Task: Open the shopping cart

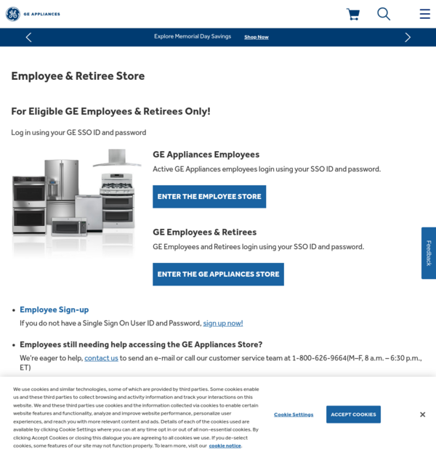Action: tap(353, 14)
